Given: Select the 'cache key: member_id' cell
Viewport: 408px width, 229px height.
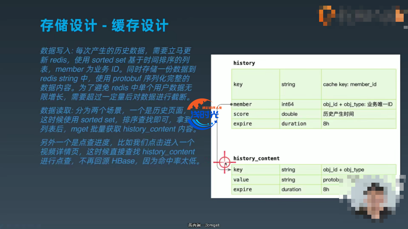Looking at the screenshot, I should pos(350,84).
